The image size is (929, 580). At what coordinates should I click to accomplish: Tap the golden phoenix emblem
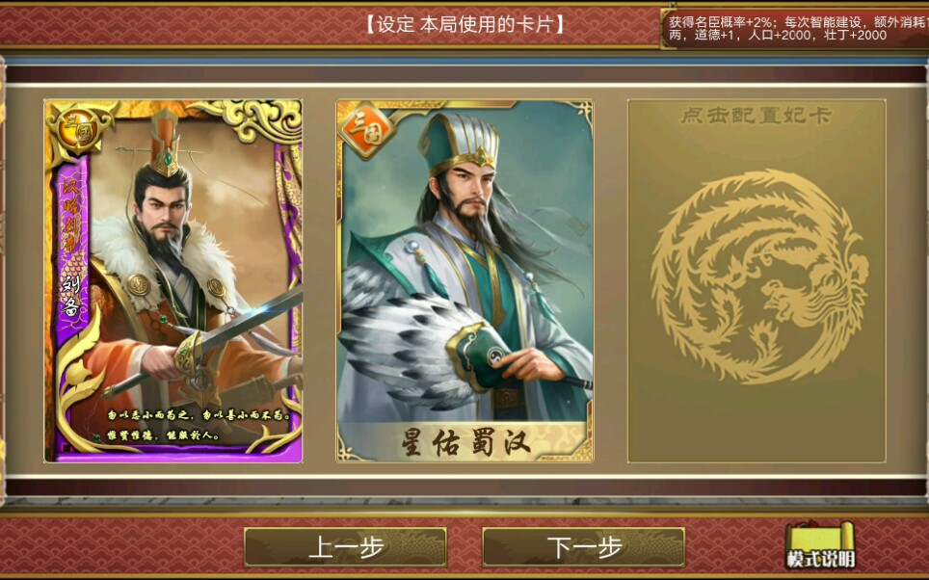coord(758,277)
